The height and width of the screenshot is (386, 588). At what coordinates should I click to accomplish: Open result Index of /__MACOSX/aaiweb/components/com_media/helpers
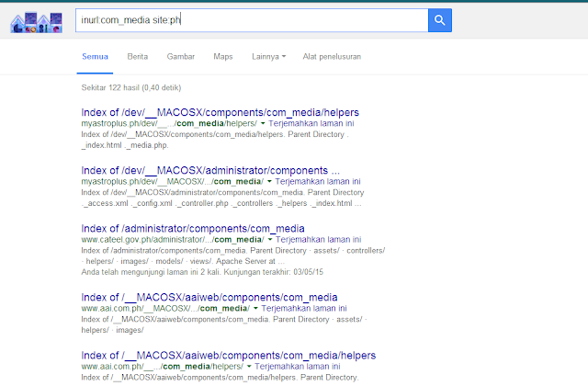click(229, 356)
